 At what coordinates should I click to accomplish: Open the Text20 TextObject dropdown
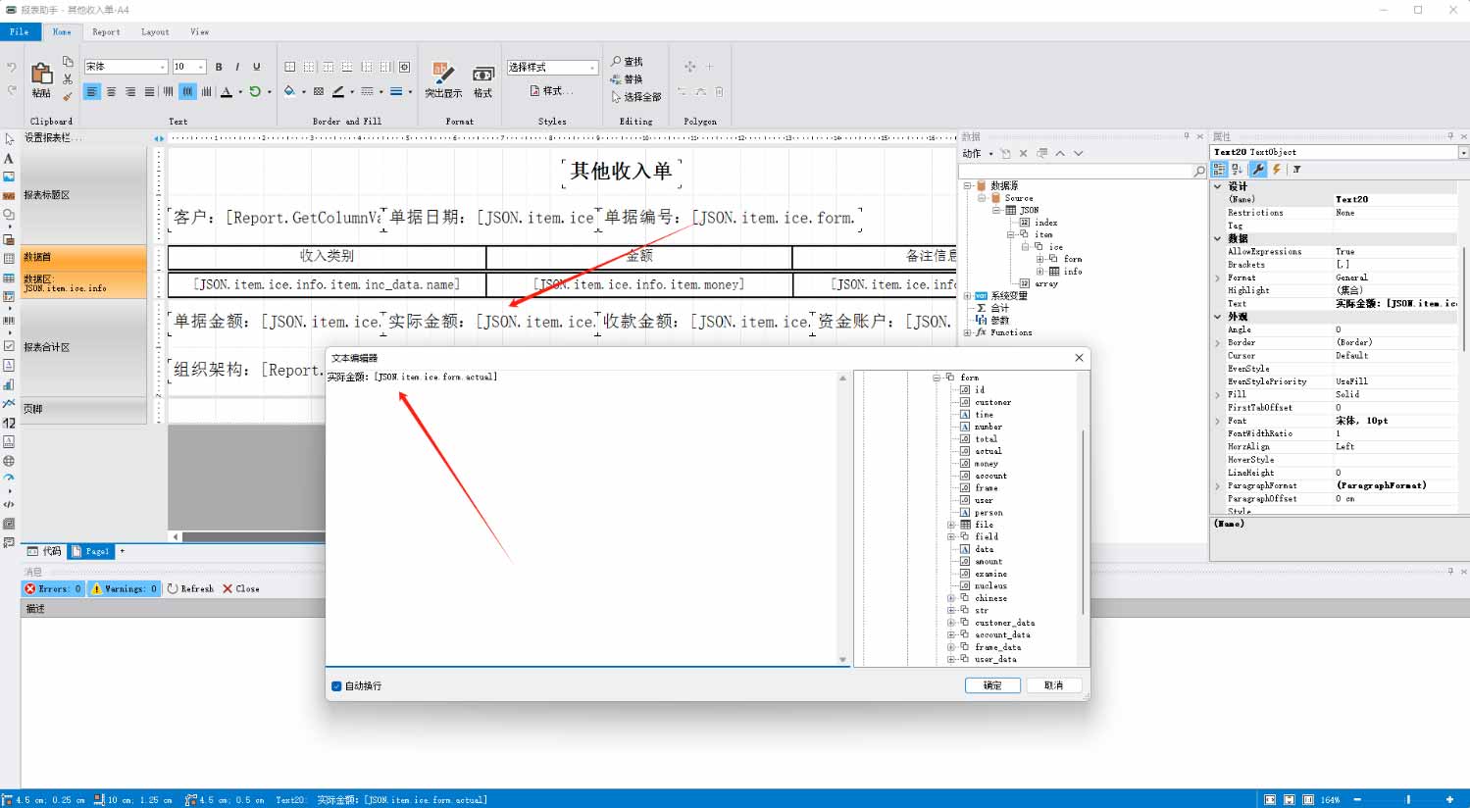(1463, 152)
